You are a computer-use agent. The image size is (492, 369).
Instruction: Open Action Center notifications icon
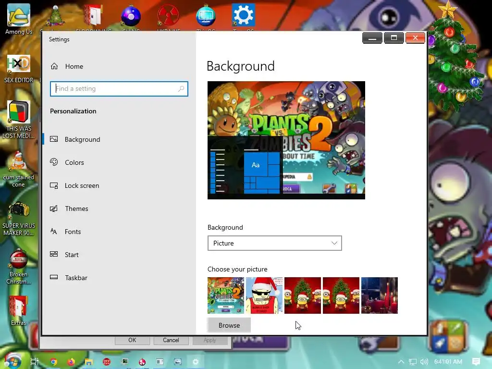476,361
